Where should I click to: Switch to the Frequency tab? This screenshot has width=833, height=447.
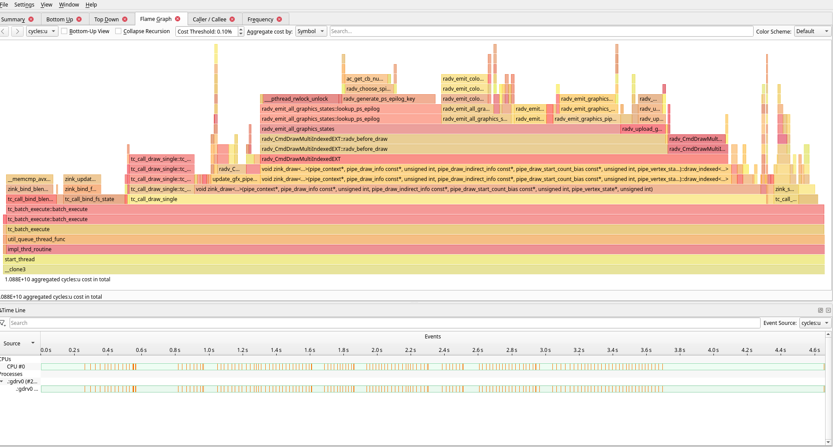point(260,19)
